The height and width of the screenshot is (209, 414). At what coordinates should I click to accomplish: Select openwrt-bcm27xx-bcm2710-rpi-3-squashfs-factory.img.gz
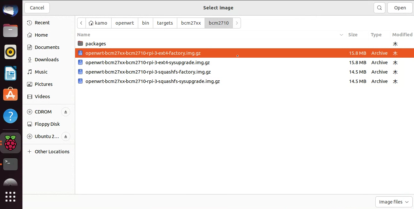point(245,72)
